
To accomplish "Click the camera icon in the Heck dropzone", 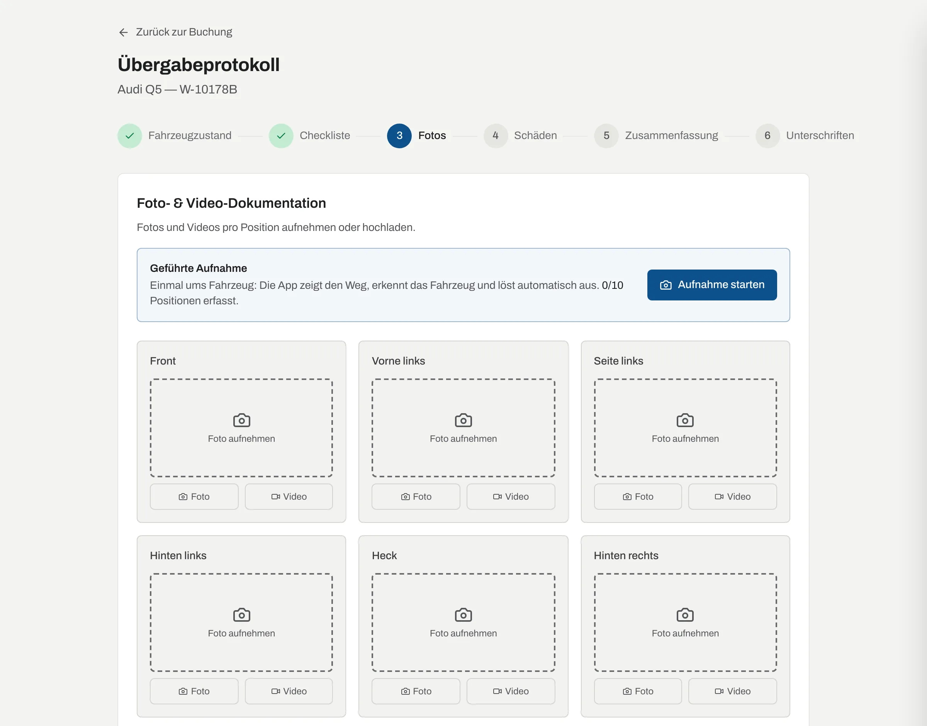I will [x=463, y=615].
